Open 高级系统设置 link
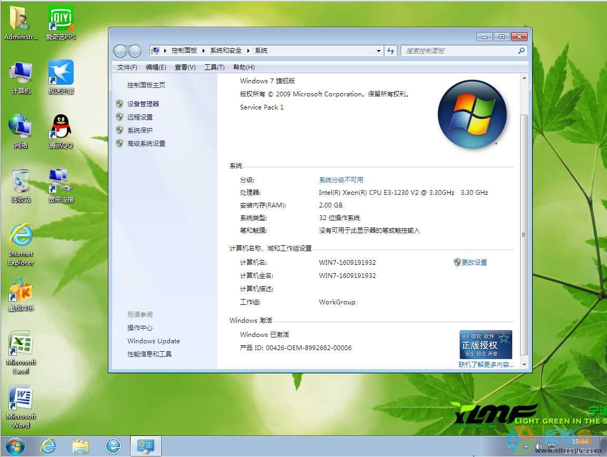The width and height of the screenshot is (607, 457). click(x=146, y=143)
